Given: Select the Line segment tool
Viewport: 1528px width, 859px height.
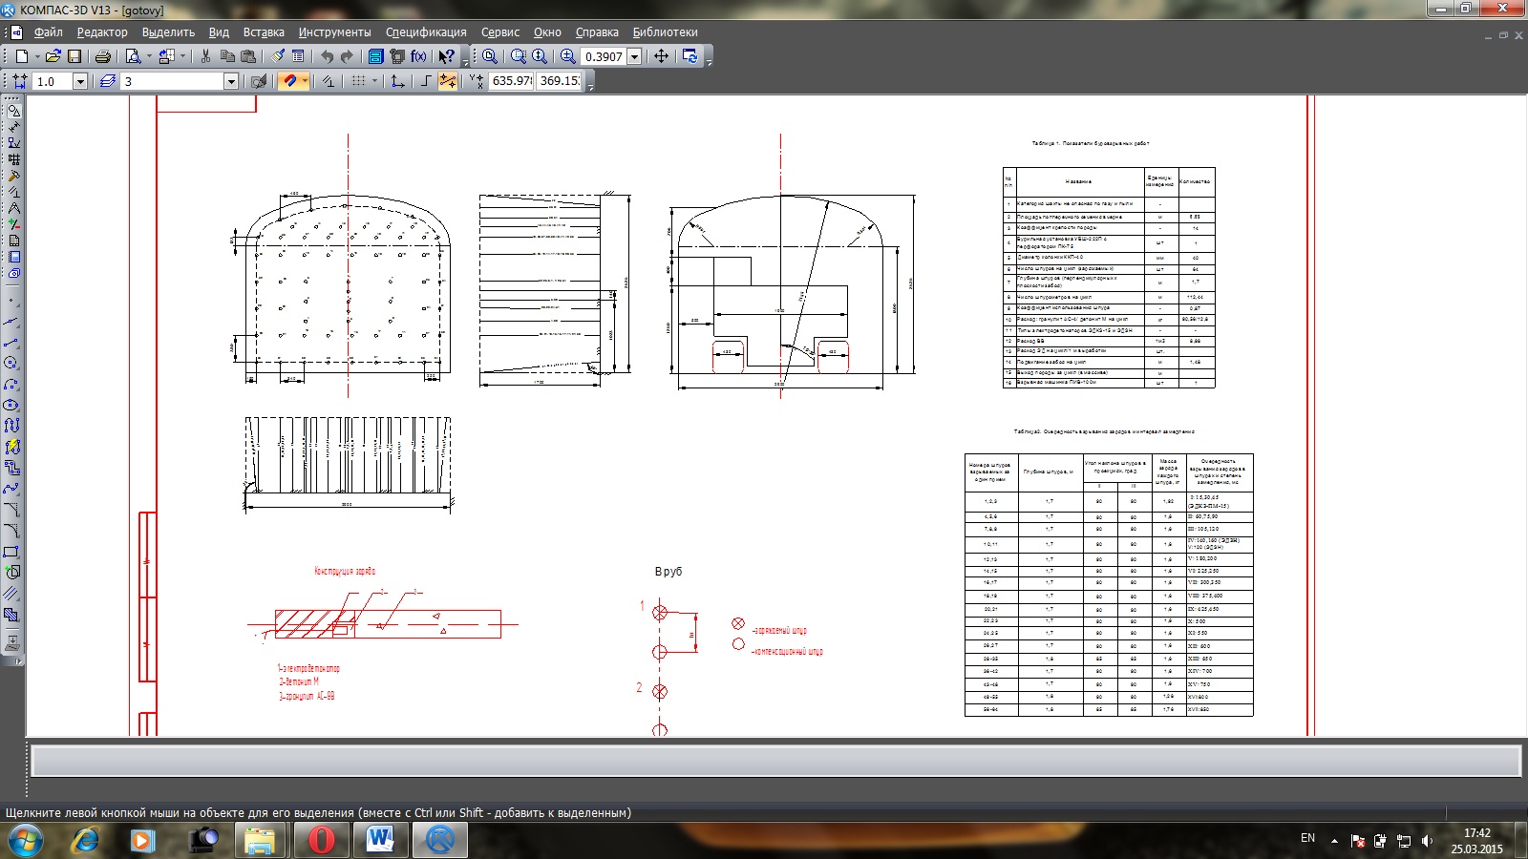Looking at the screenshot, I should point(11,343).
